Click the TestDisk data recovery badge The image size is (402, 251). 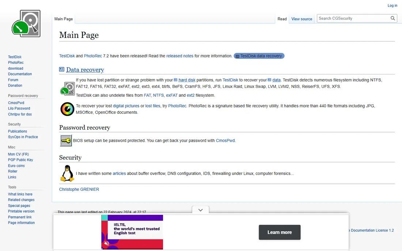(x=259, y=56)
